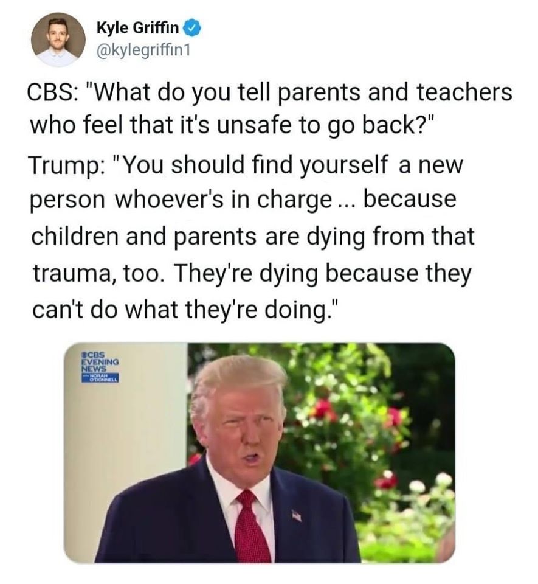Click the Kyle Griffin display name
Image resolution: width=538 pixels, height=584 pixels.
[x=138, y=28]
